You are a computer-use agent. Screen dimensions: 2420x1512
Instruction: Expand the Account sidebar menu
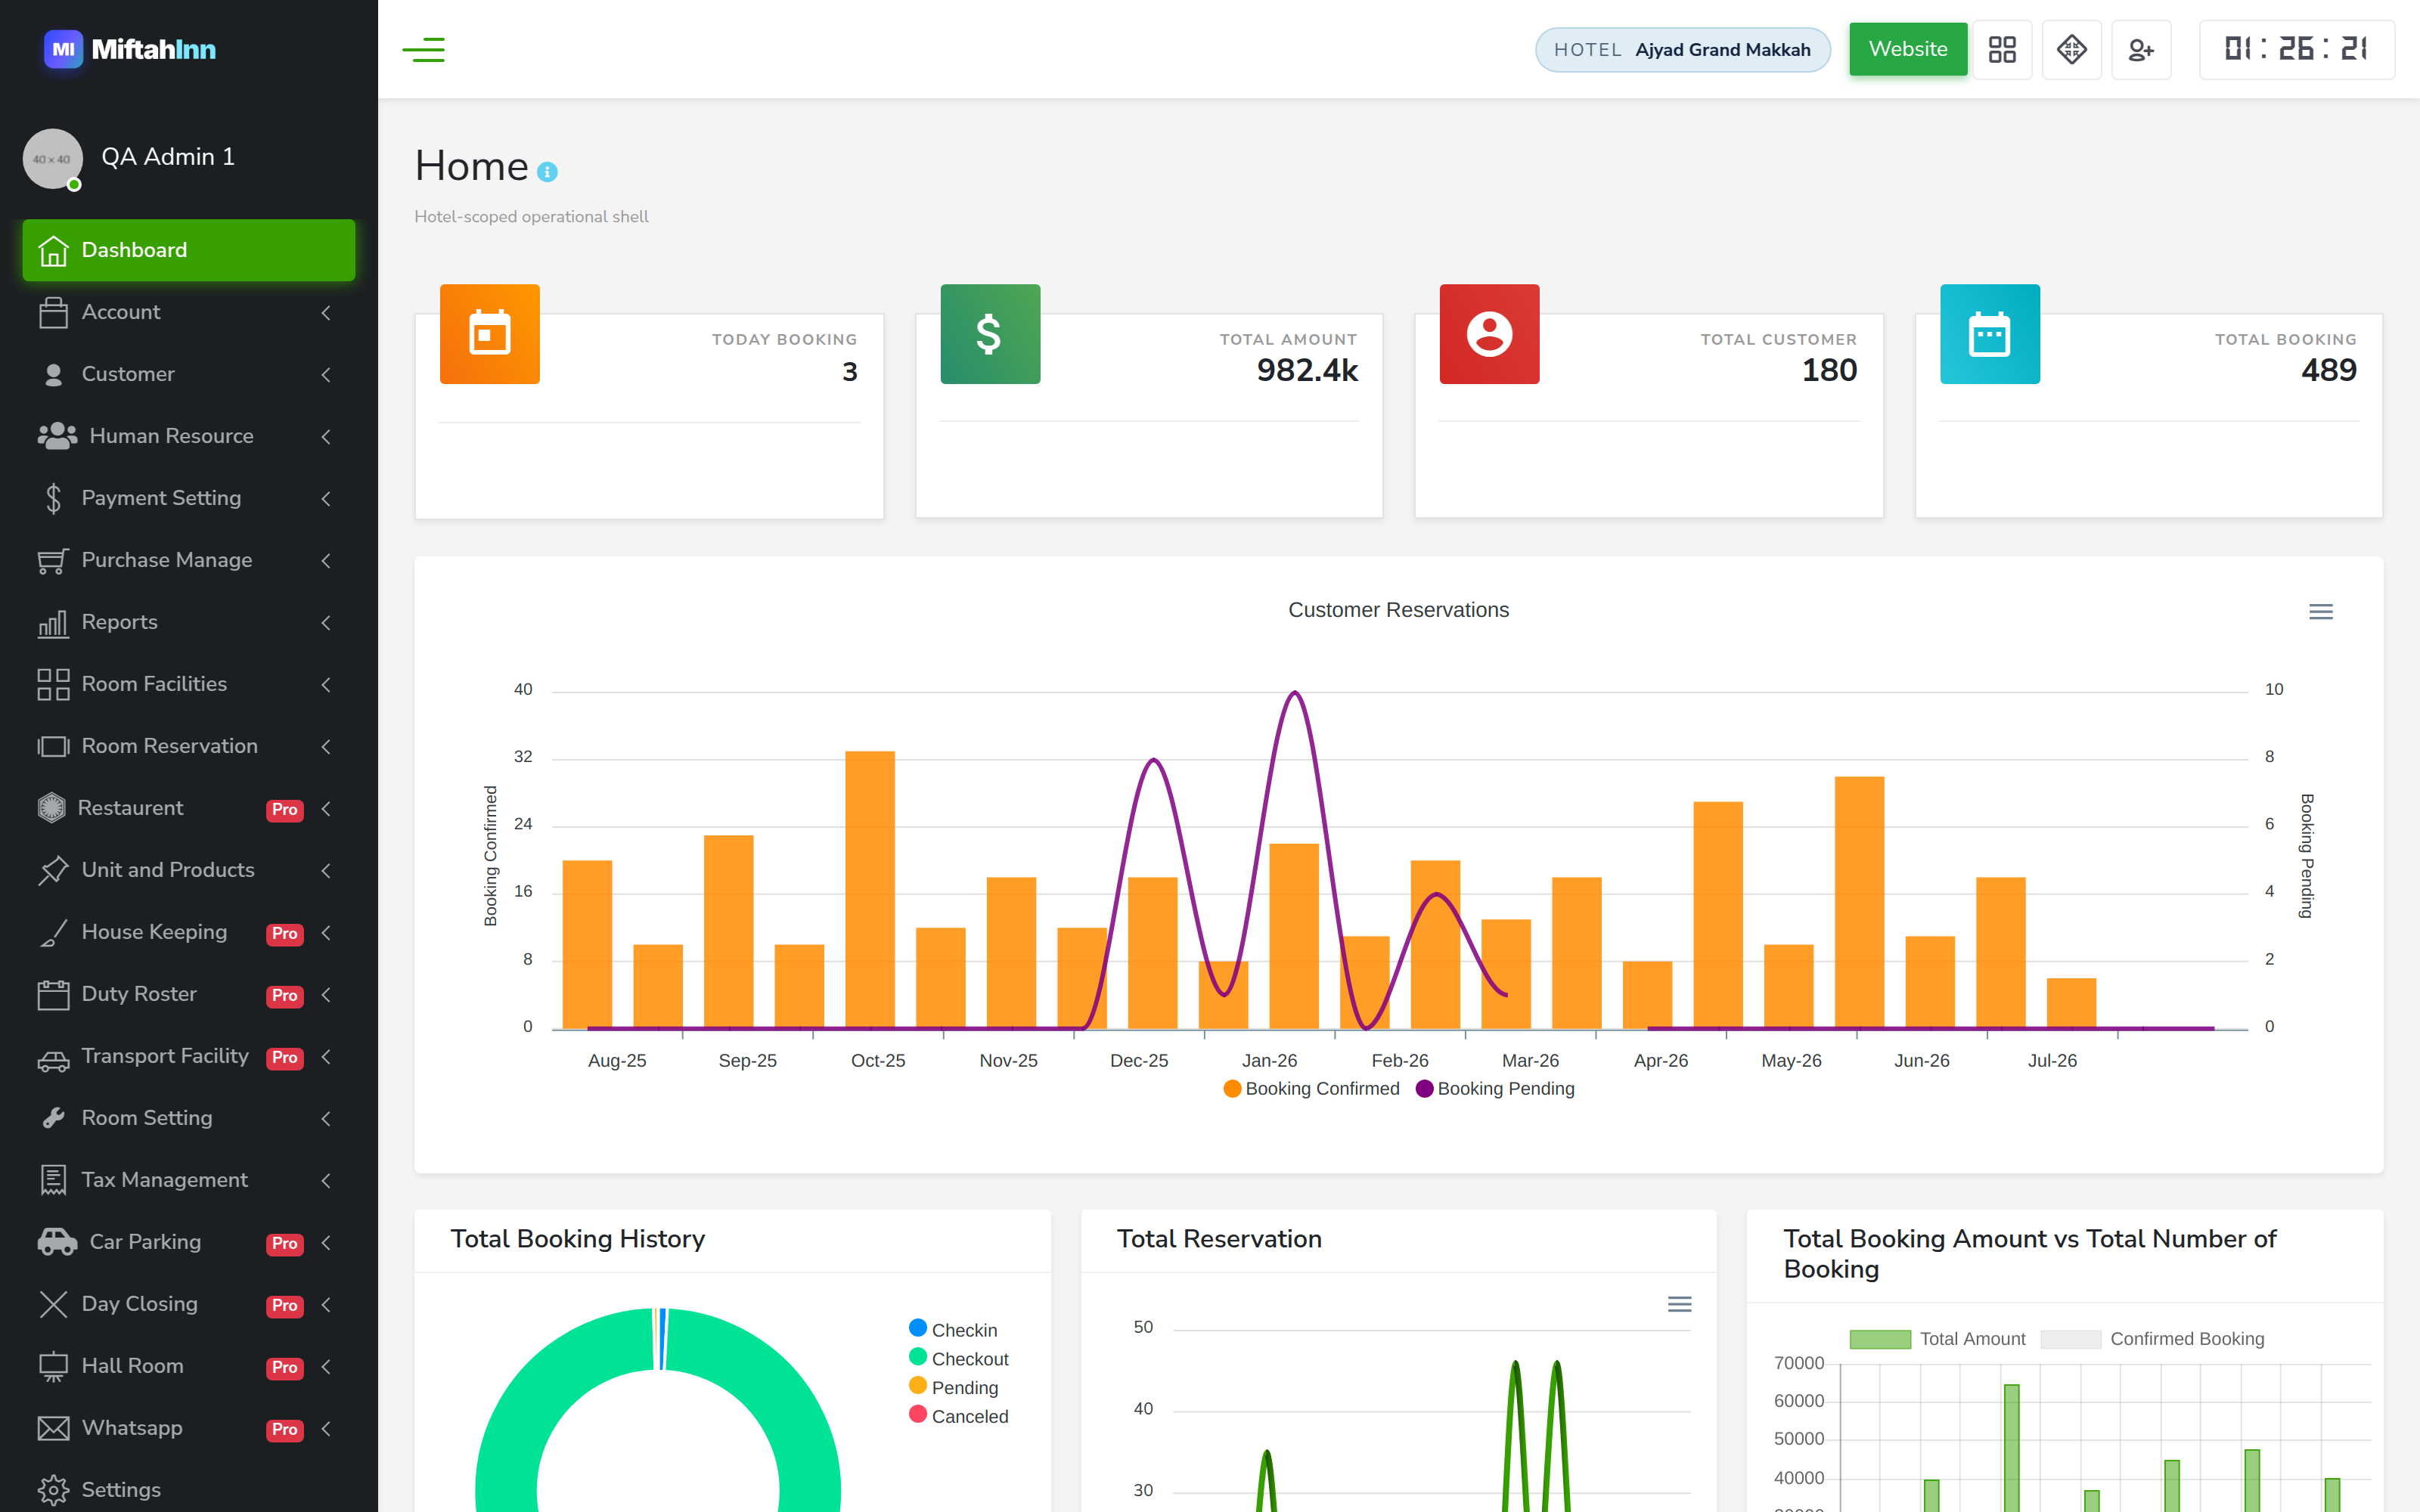(x=188, y=312)
